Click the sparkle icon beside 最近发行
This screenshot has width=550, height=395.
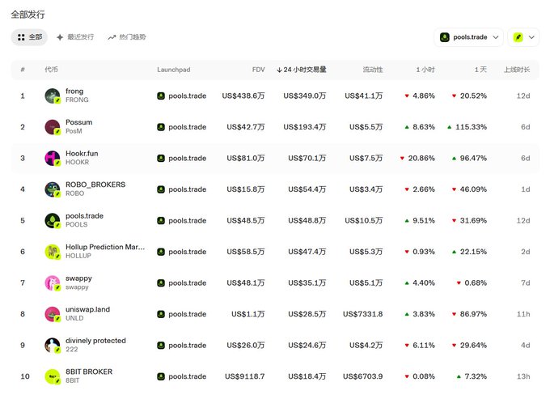pos(60,37)
